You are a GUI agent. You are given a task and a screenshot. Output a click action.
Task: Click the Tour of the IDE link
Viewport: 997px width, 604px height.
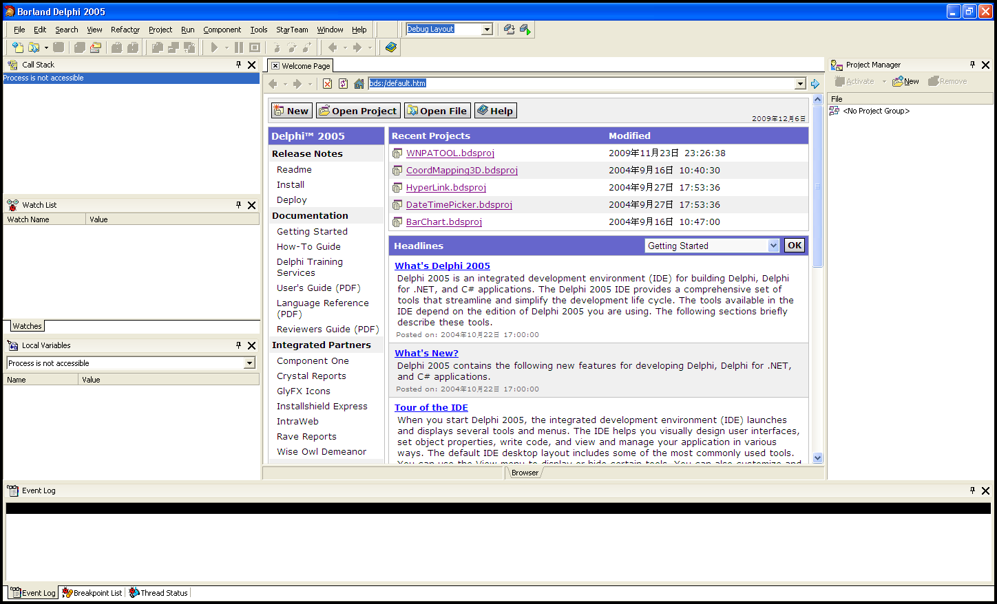click(x=431, y=408)
